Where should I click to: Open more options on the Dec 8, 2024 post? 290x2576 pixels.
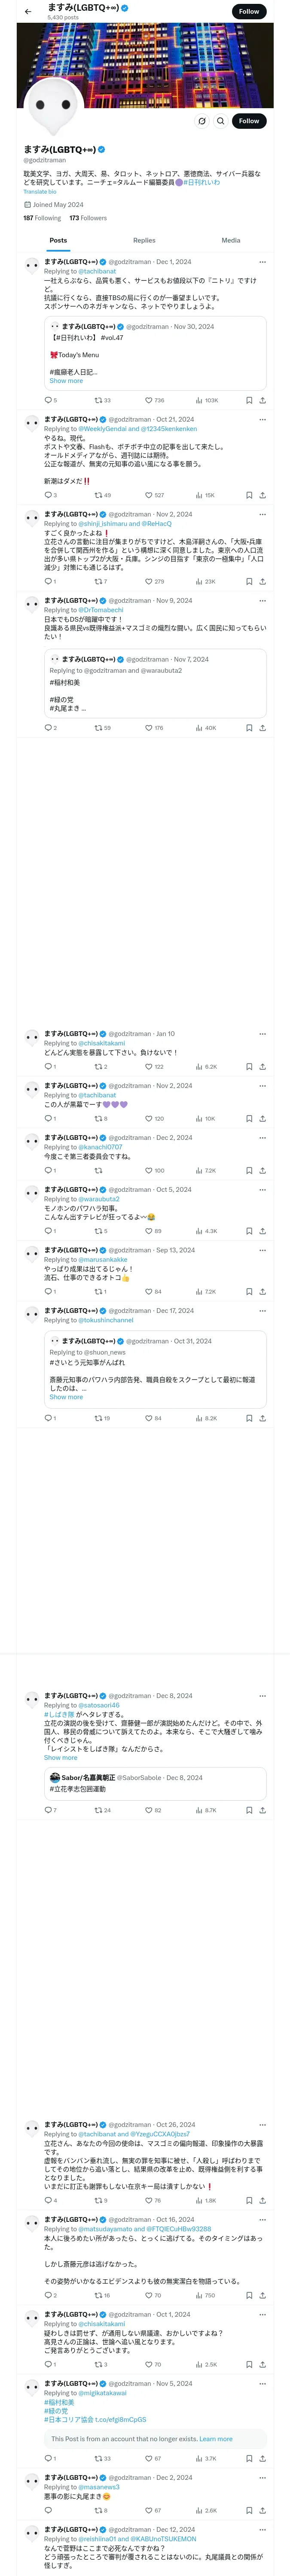[x=262, y=1696]
